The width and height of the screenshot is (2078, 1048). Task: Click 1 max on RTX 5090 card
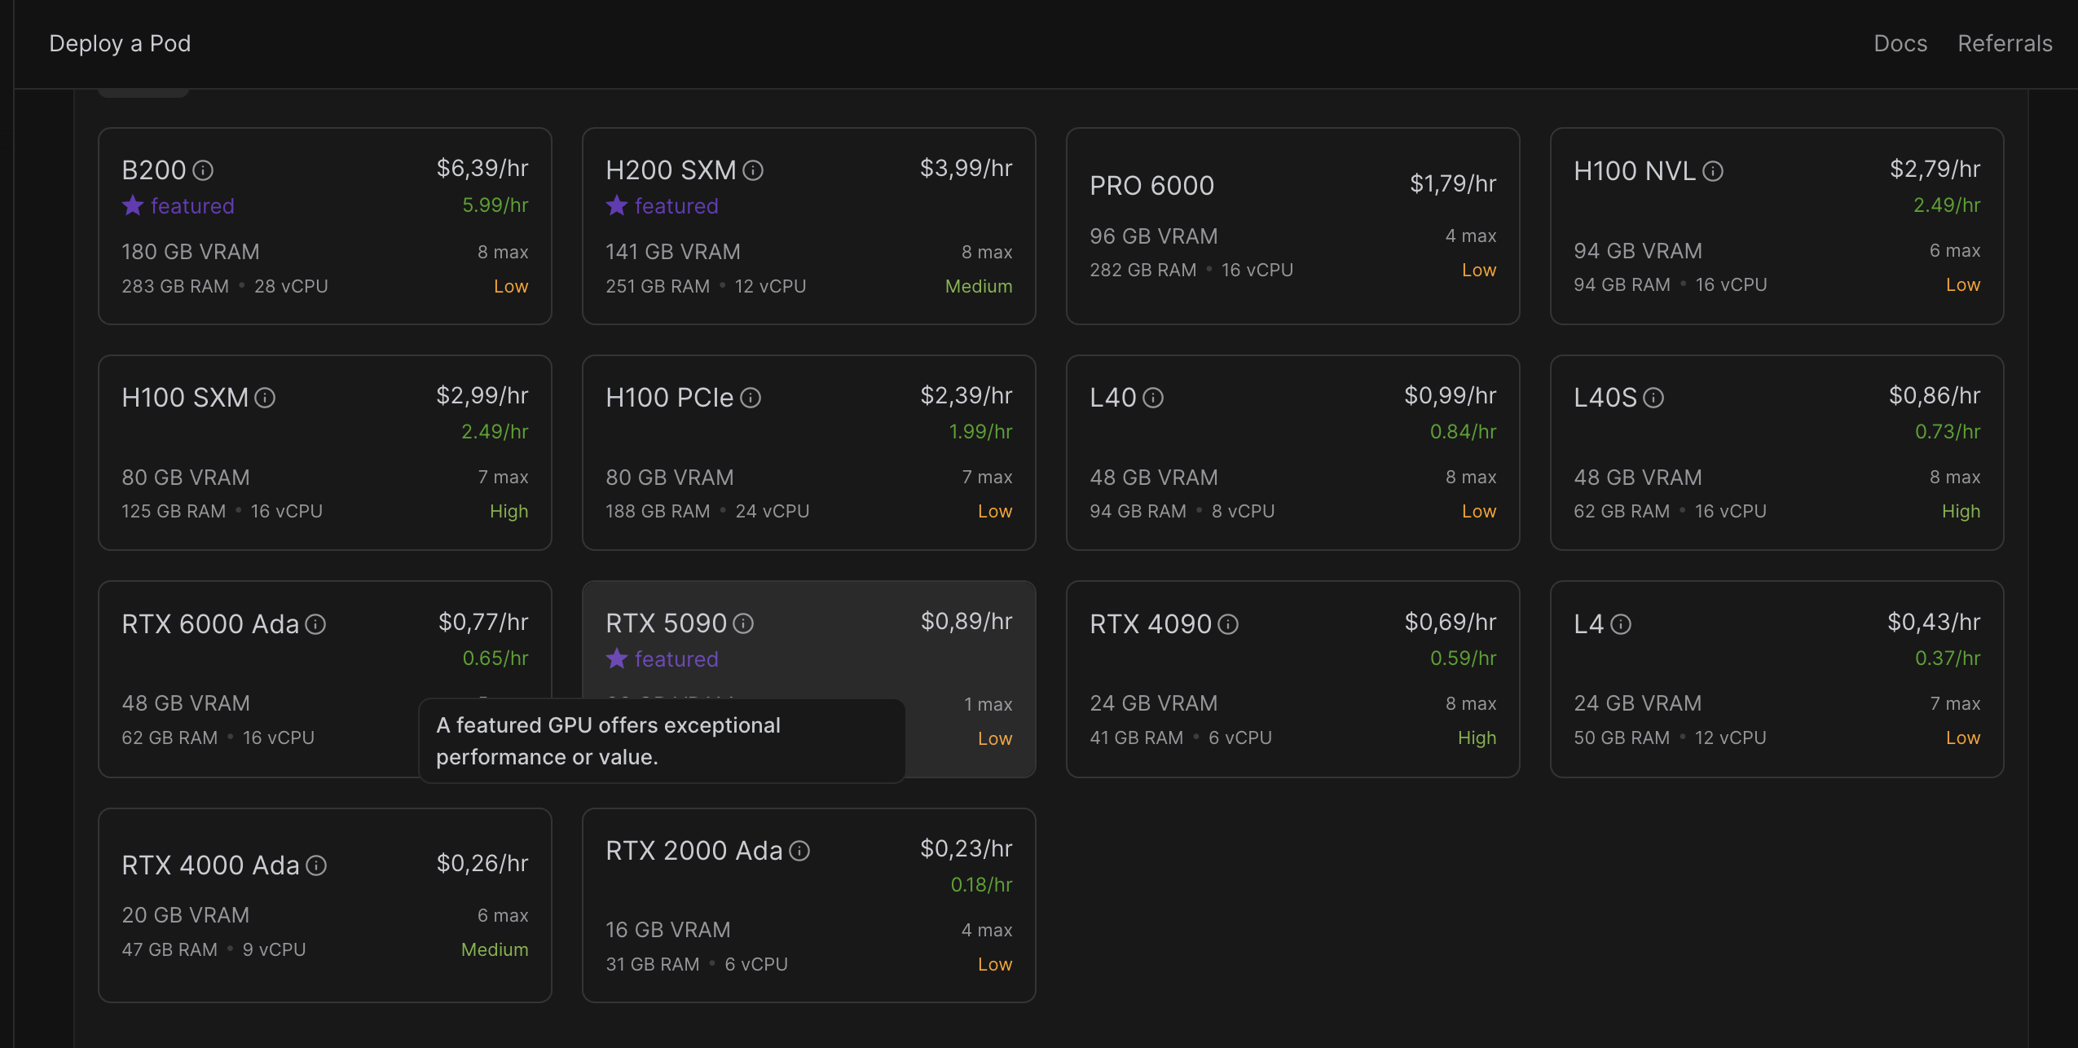click(x=988, y=705)
